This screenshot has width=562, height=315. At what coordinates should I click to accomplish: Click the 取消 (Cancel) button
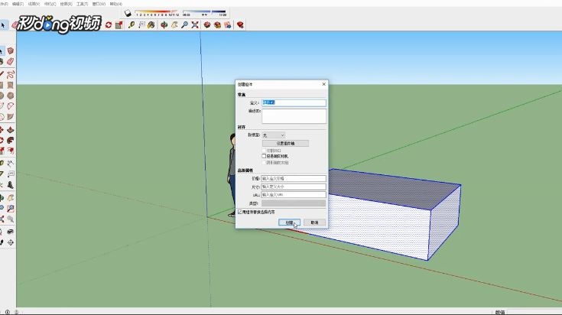pyautogui.click(x=314, y=222)
